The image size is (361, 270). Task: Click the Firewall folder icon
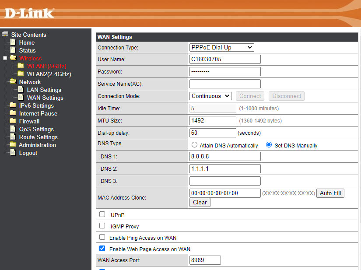coord(12,121)
